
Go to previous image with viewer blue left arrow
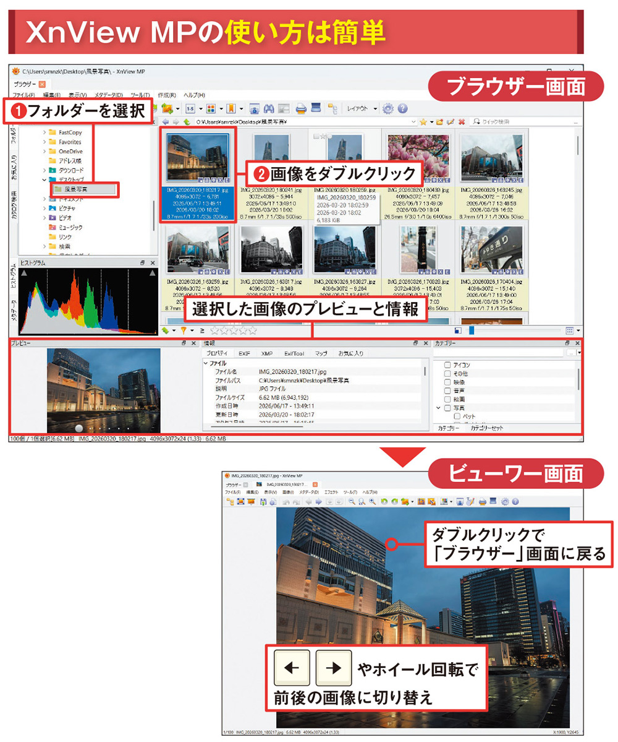click(x=308, y=502)
